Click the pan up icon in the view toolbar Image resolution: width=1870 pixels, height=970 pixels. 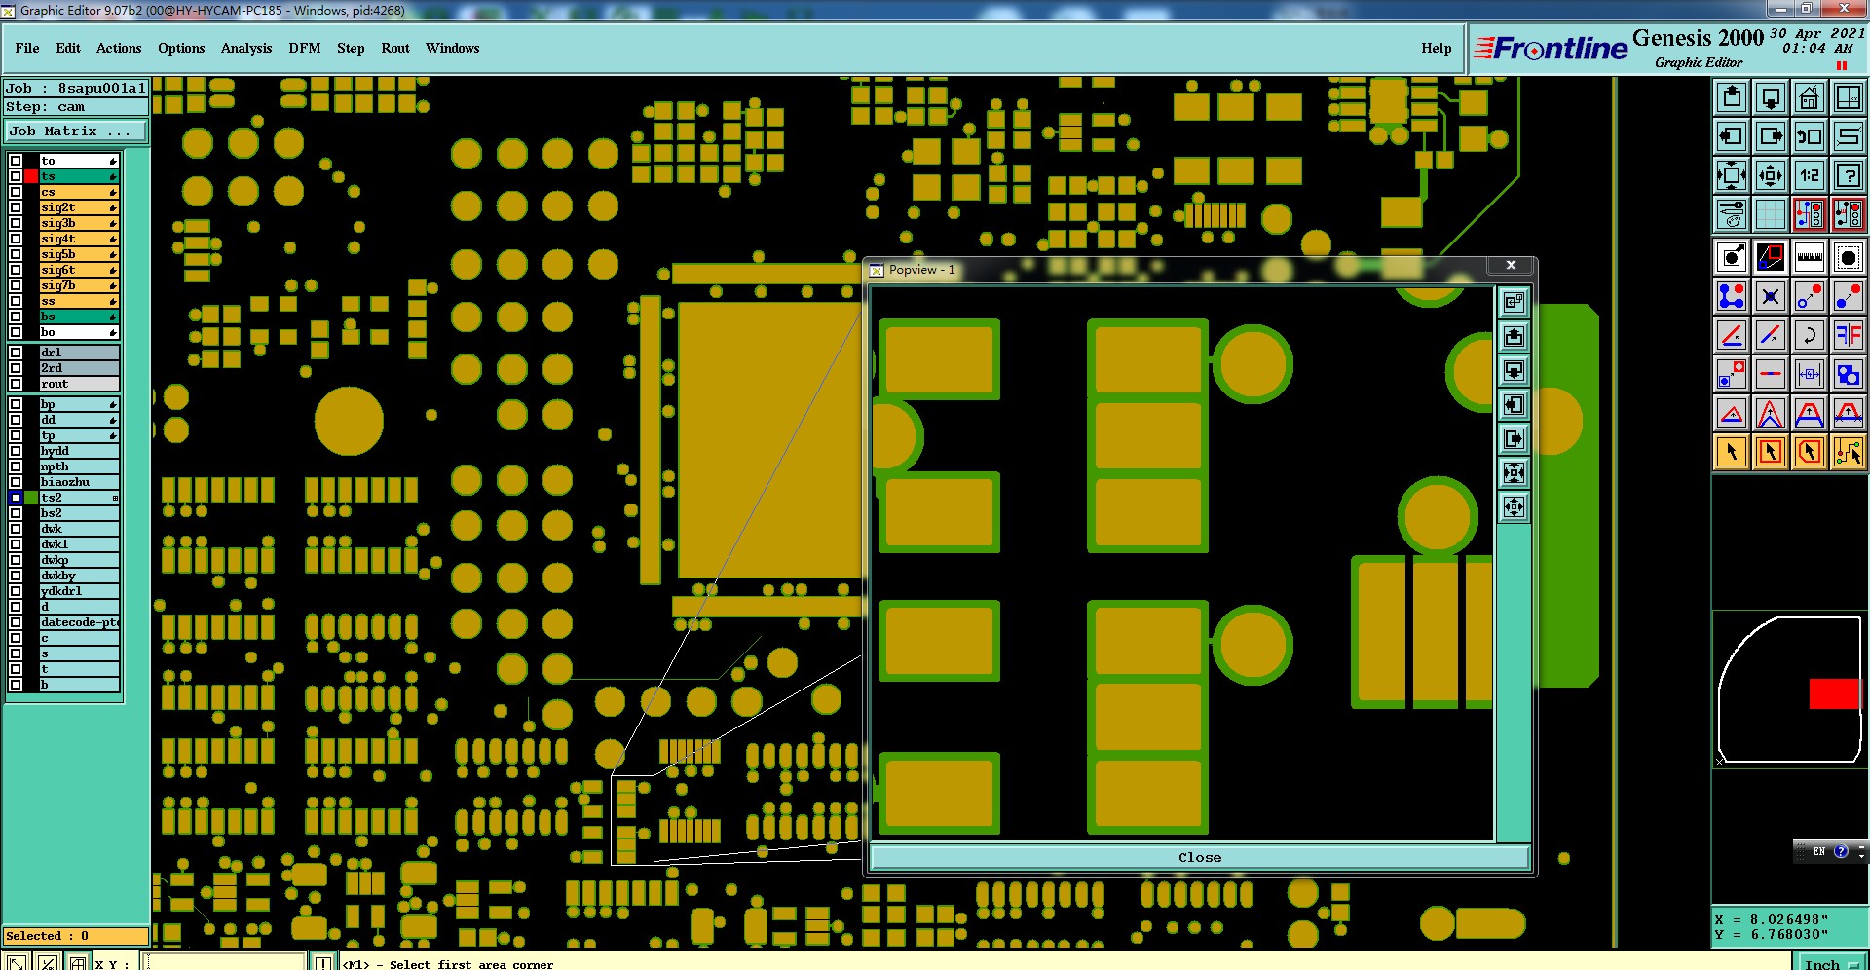pyautogui.click(x=1732, y=97)
